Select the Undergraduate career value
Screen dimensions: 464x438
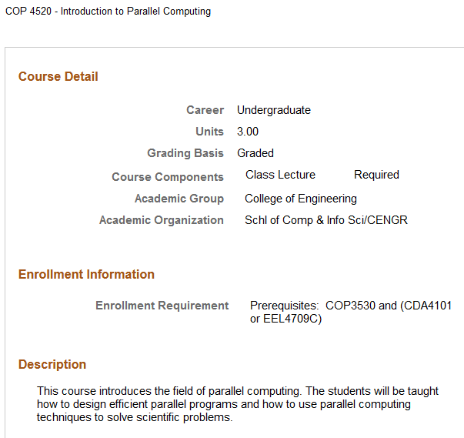tap(274, 110)
